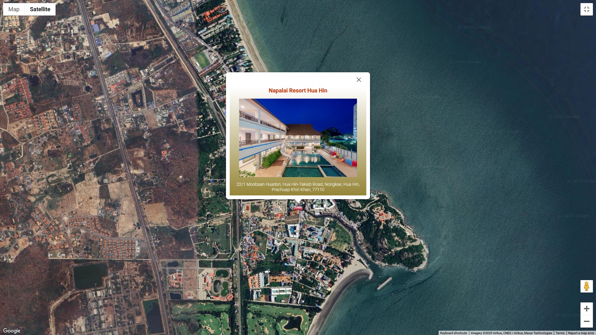Screen dimensions: 596x335
Task: Select the Satellite view tab
Action: [x=40, y=9]
